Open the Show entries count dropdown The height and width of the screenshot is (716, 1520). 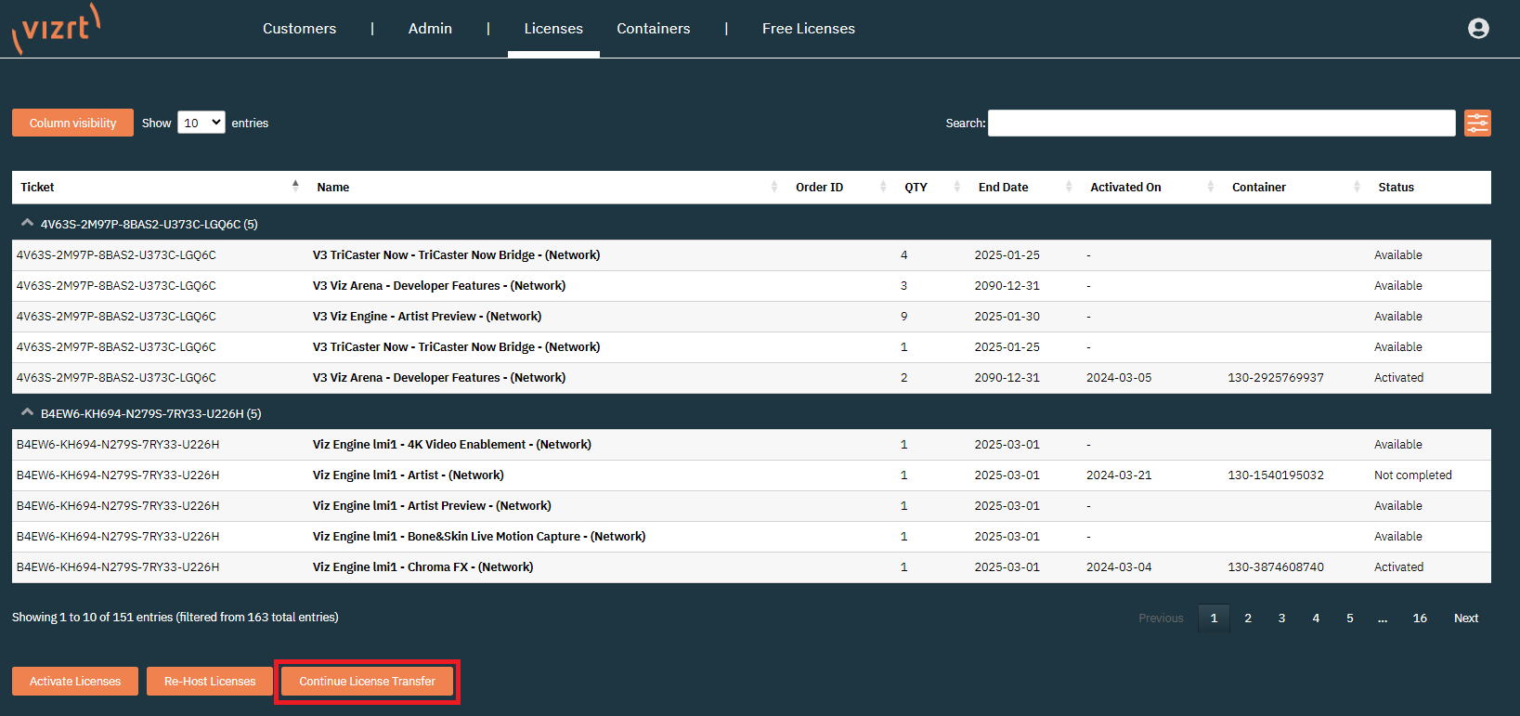click(x=201, y=123)
